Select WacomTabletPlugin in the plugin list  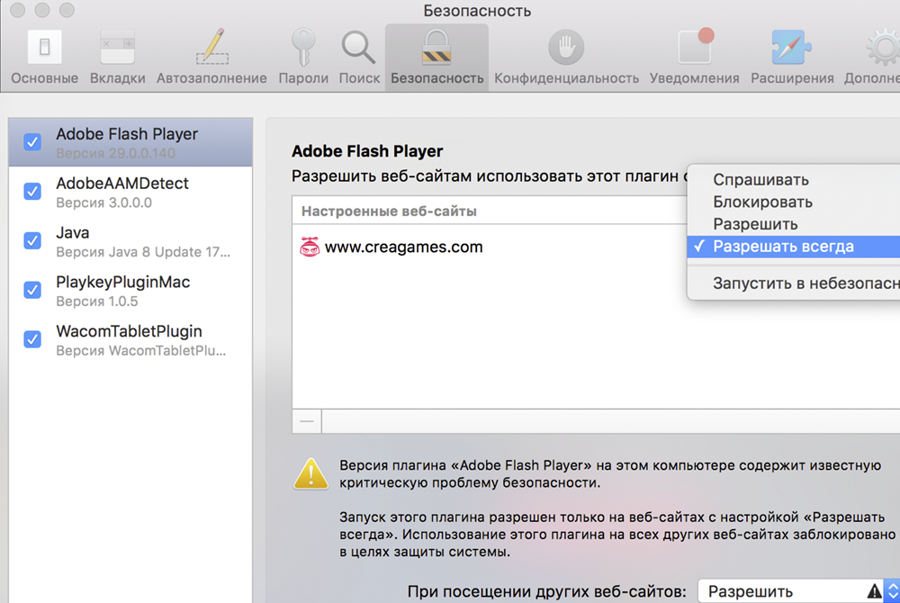pos(129,331)
